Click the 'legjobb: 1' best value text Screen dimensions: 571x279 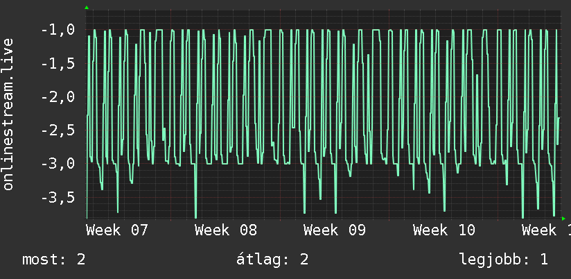coord(504,260)
